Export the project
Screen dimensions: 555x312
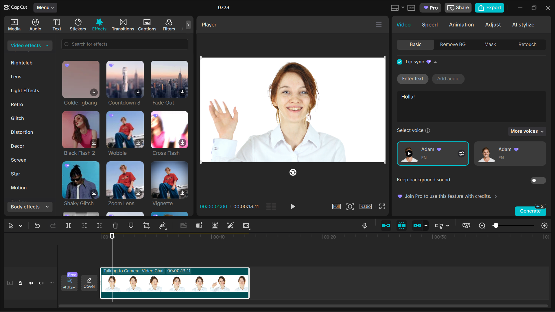coord(489,8)
